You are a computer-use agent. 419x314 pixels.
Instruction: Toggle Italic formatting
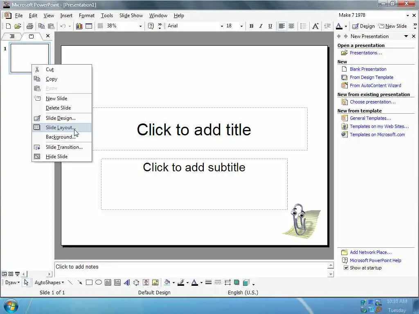click(x=261, y=26)
